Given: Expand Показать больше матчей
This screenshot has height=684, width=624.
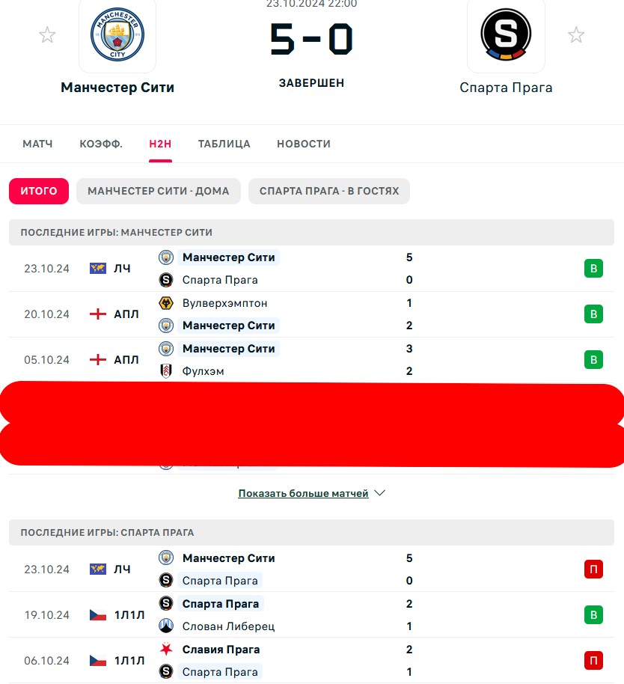Looking at the screenshot, I should (x=303, y=493).
